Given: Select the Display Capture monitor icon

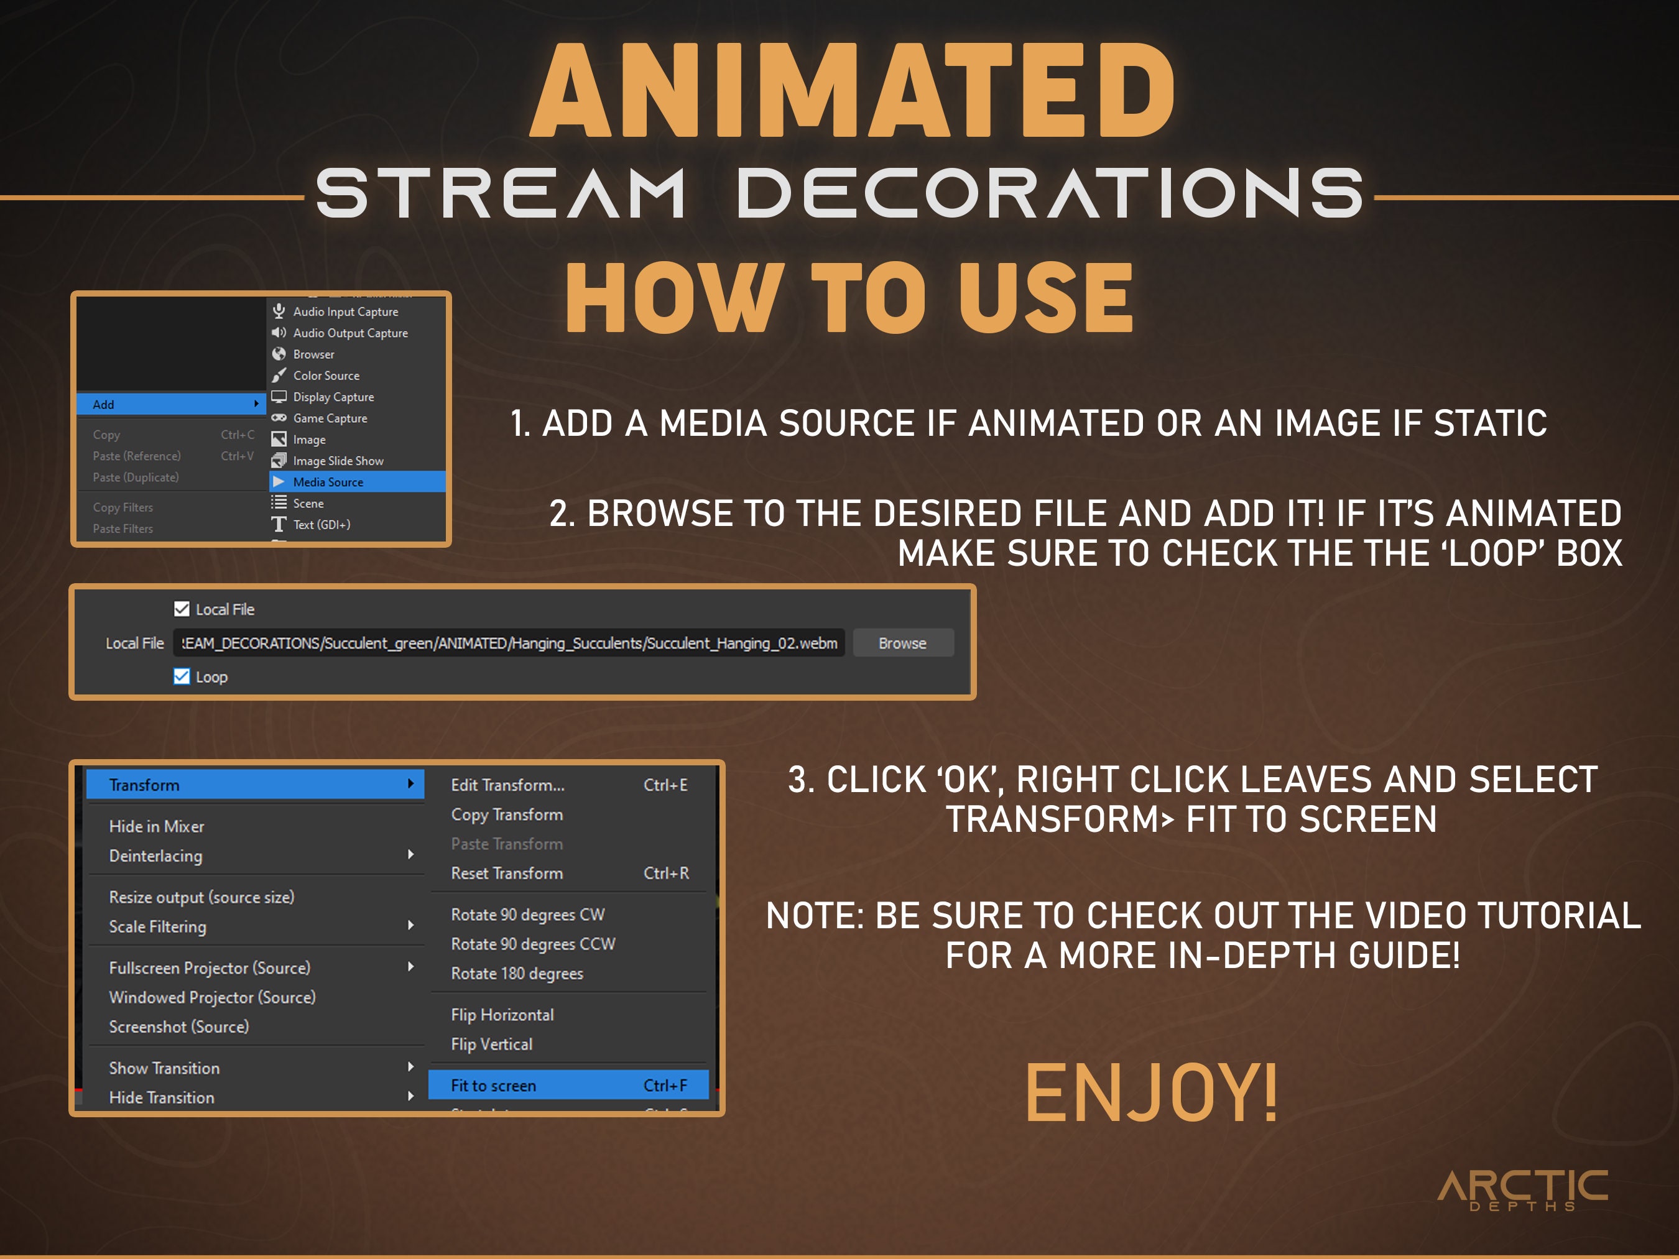Looking at the screenshot, I should (x=279, y=396).
